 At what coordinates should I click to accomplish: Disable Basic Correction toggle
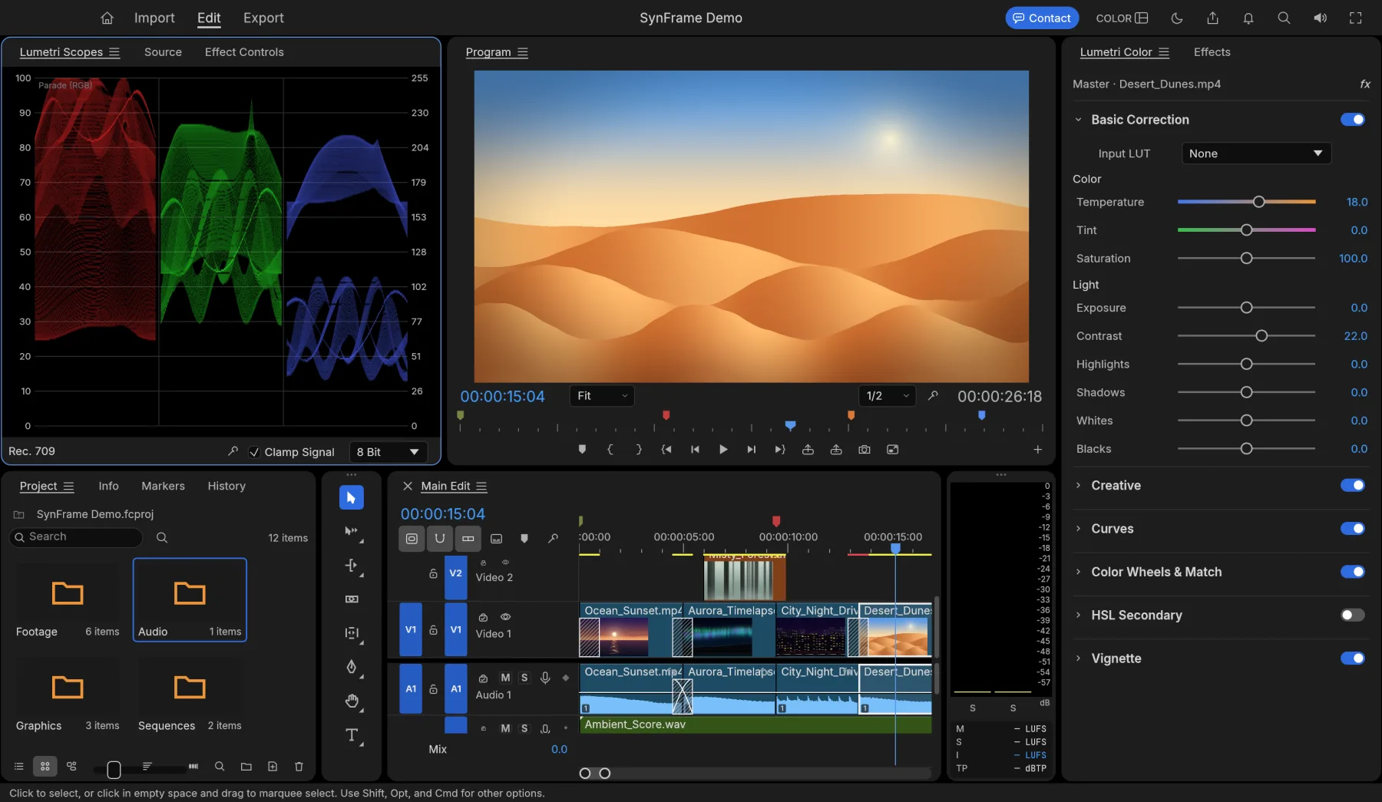click(x=1353, y=120)
